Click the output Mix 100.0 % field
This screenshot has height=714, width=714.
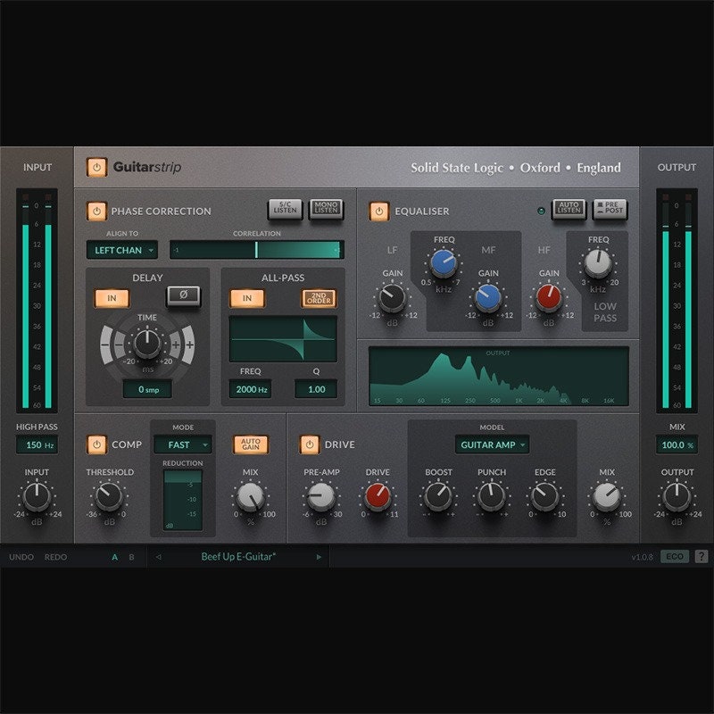pos(677,444)
